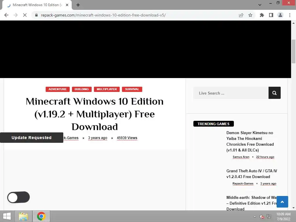Open Samus Aran author link

click(241, 157)
